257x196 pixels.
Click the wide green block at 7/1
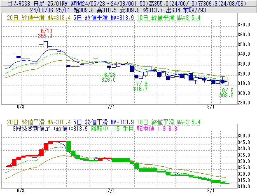coord(121,160)
